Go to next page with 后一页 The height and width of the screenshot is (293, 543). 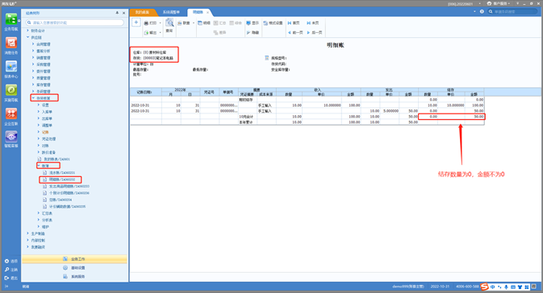tap(315, 32)
